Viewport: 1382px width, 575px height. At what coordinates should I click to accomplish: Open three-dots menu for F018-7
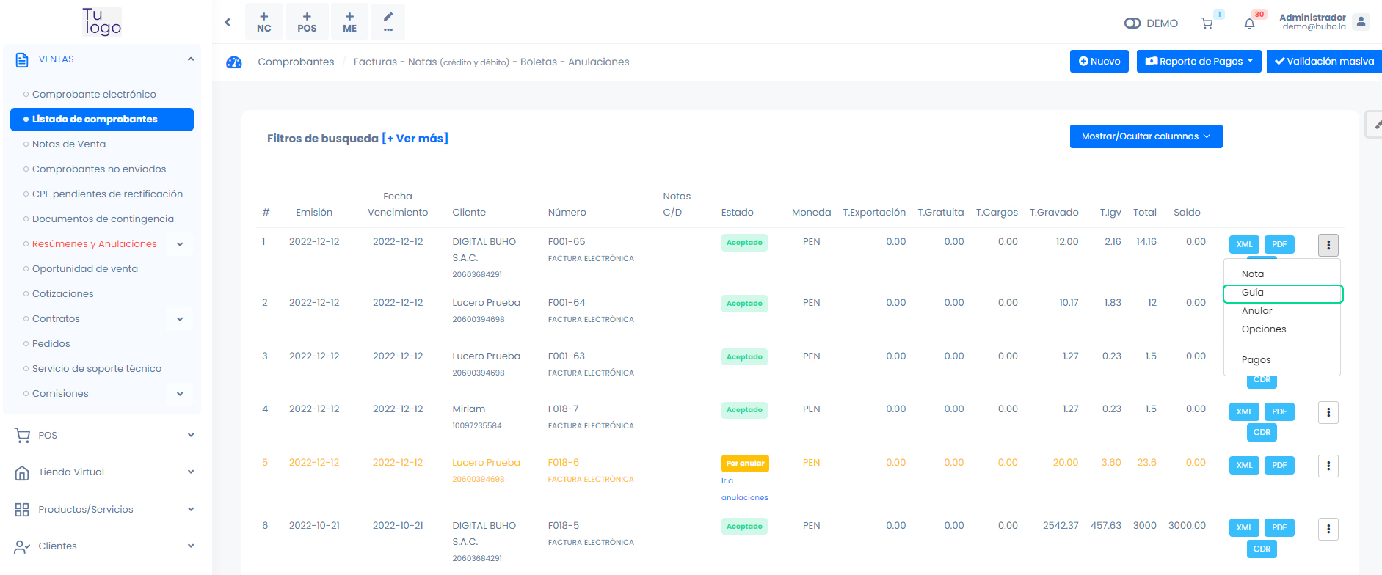(1328, 412)
